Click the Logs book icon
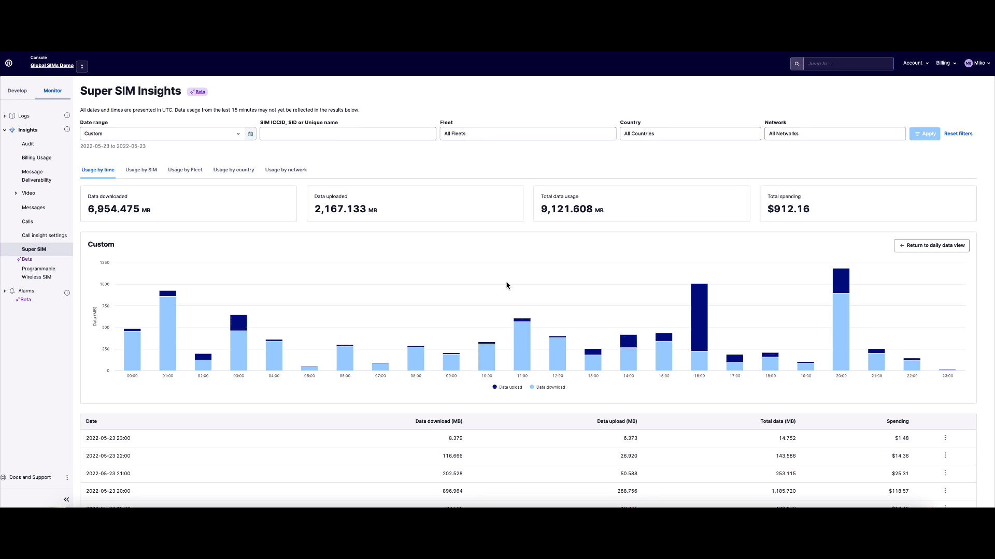The width and height of the screenshot is (995, 559). (x=12, y=116)
